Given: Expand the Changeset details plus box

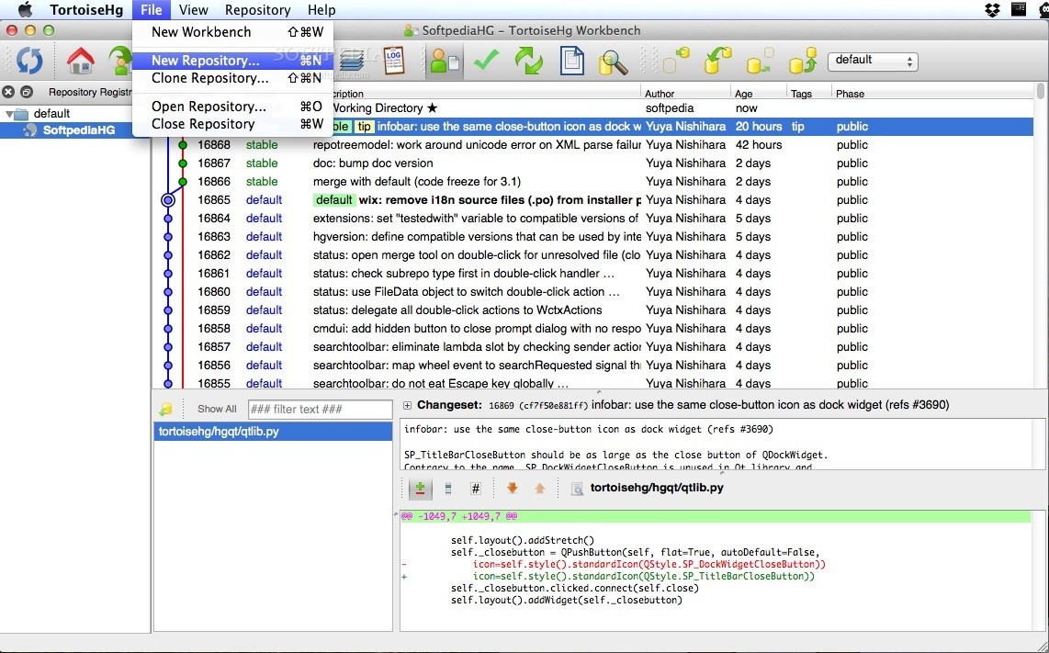Looking at the screenshot, I should (x=407, y=405).
